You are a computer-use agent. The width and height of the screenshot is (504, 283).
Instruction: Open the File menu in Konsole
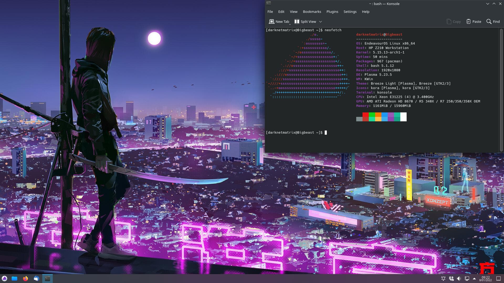point(270,12)
